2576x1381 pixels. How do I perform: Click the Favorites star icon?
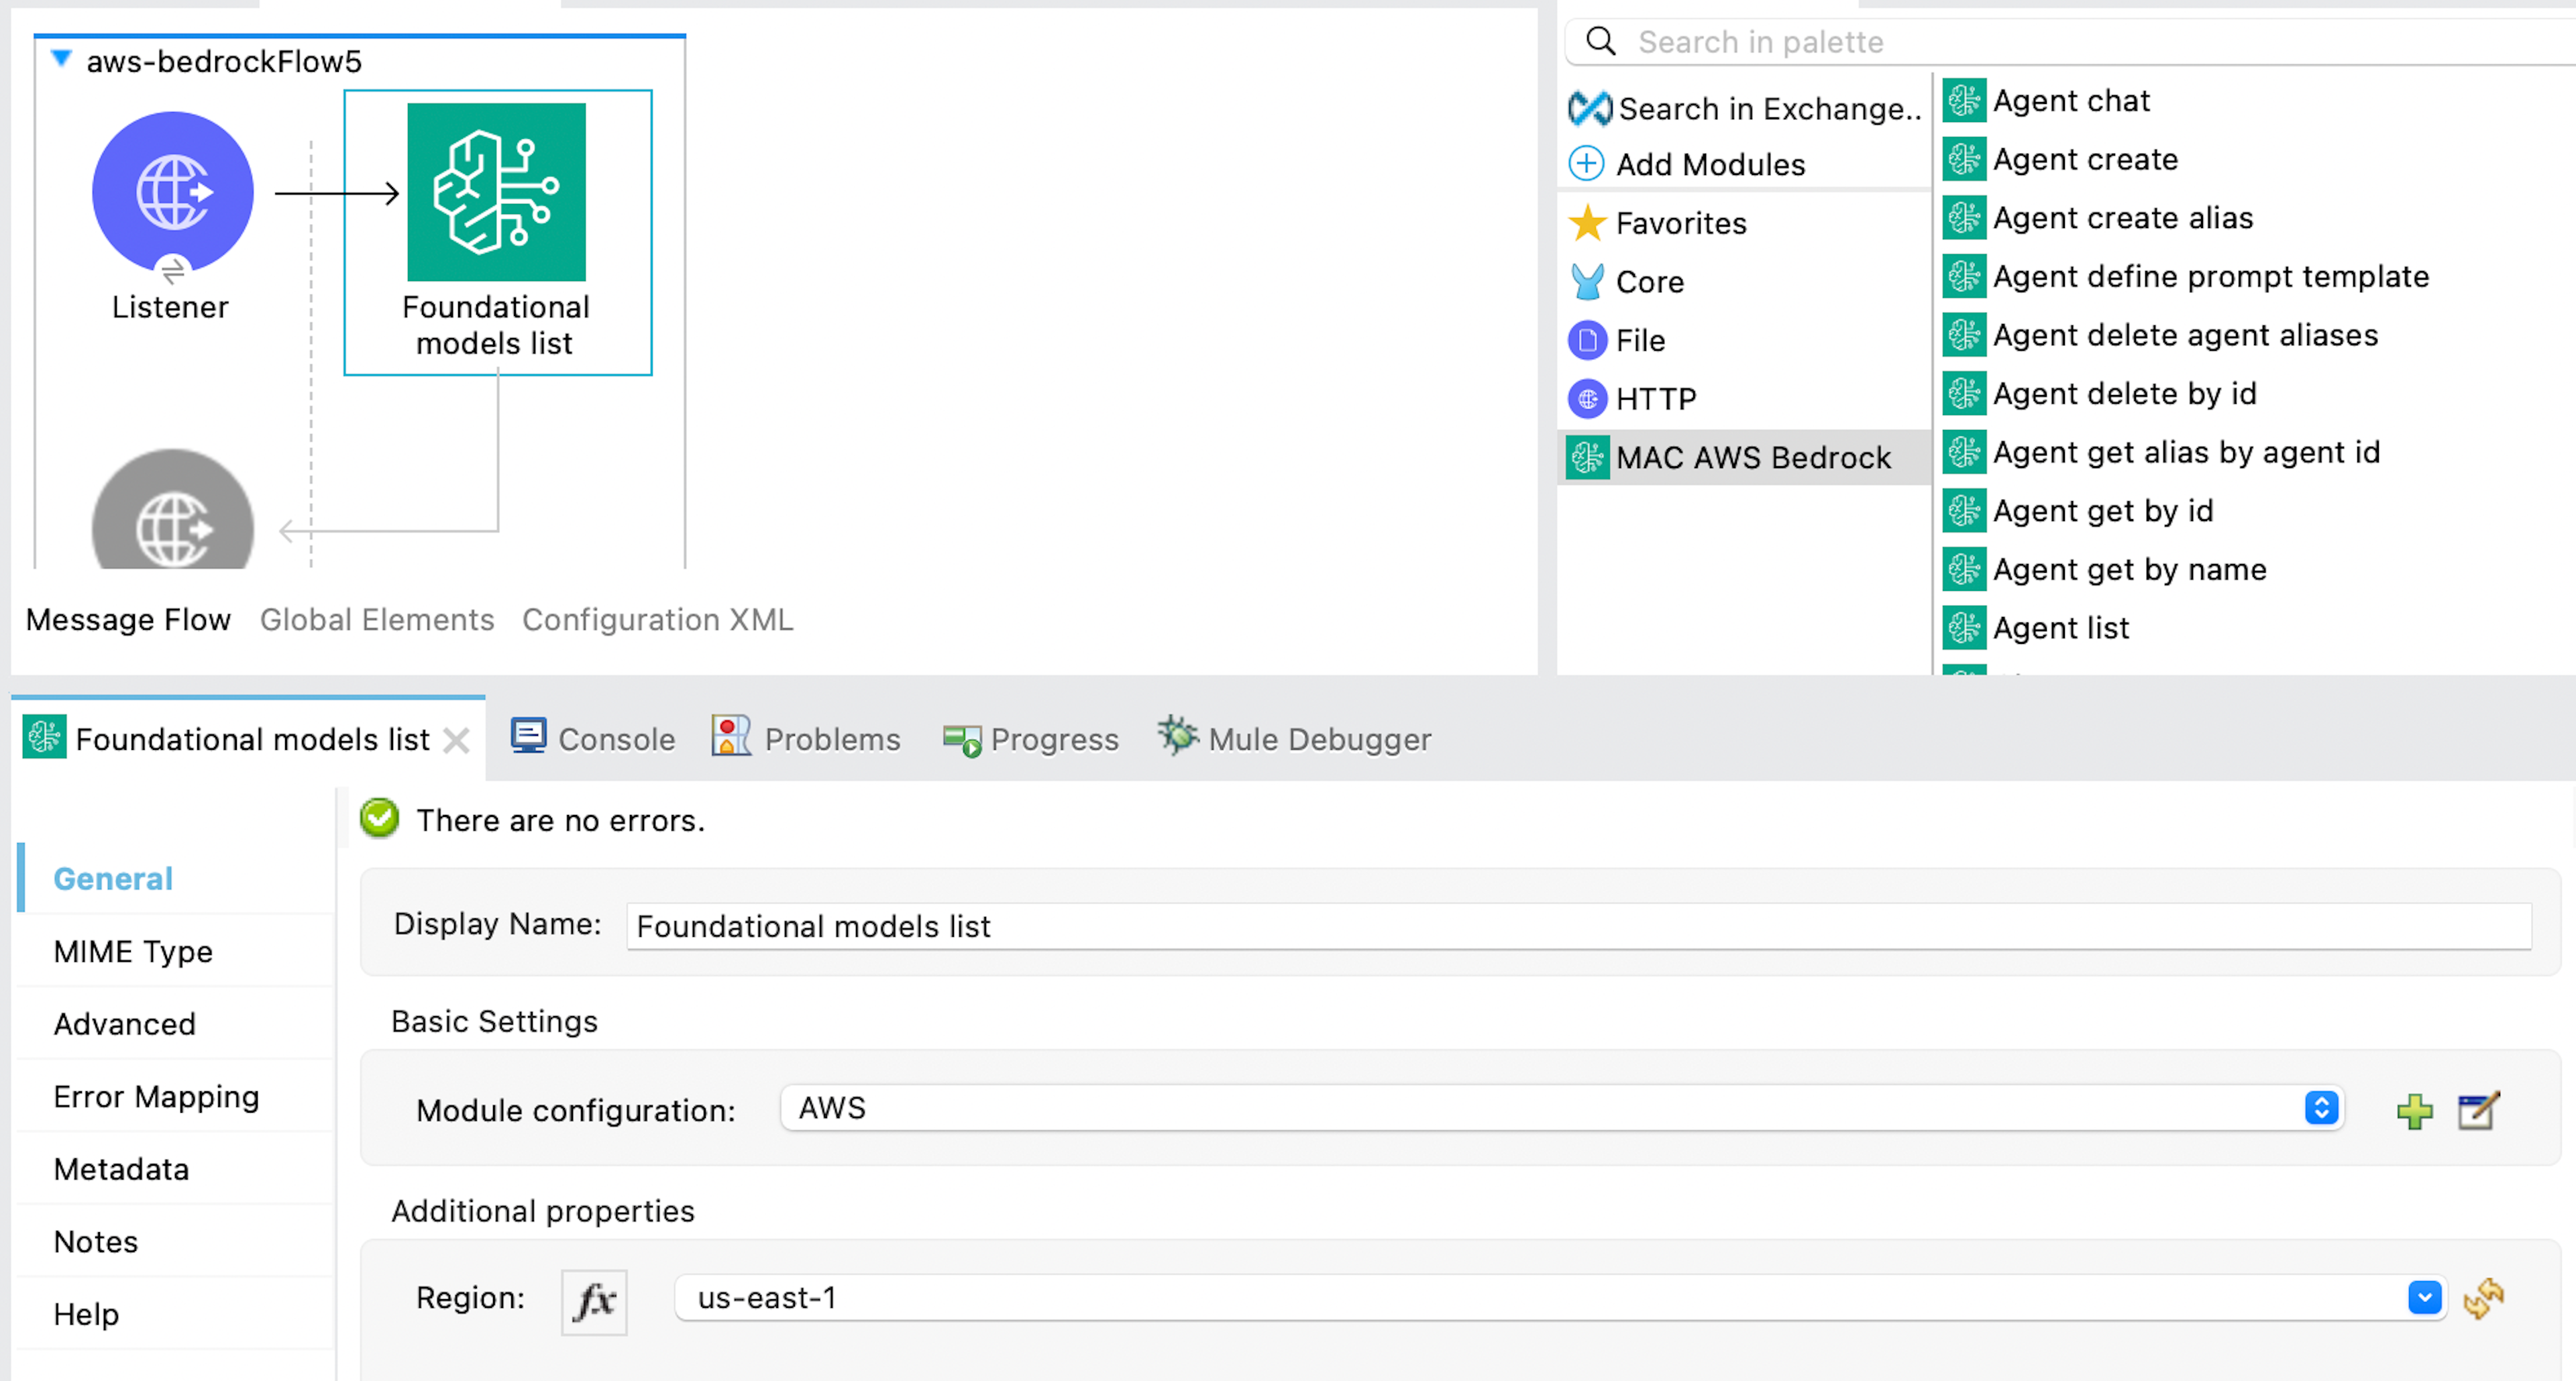[1587, 223]
